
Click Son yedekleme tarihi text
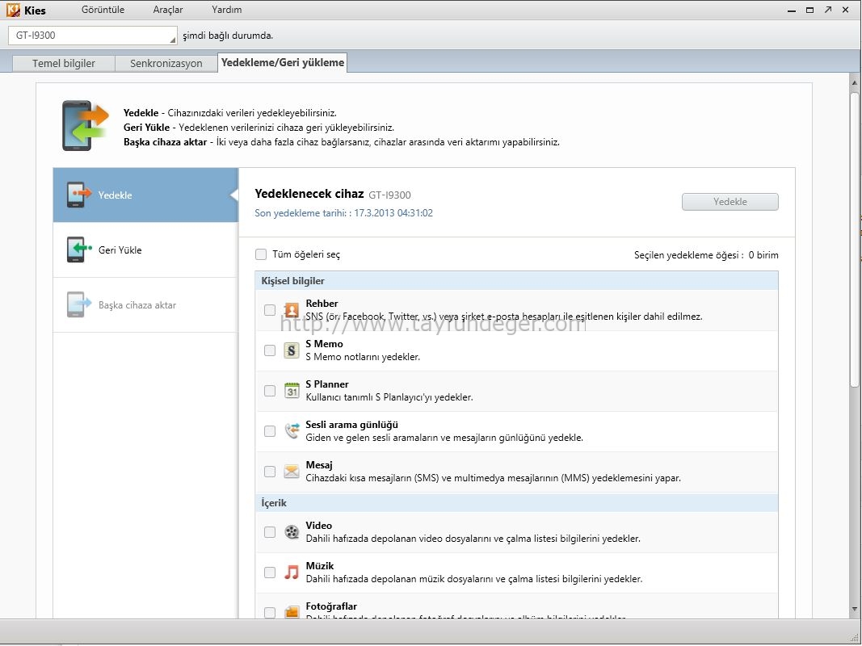[x=343, y=212]
